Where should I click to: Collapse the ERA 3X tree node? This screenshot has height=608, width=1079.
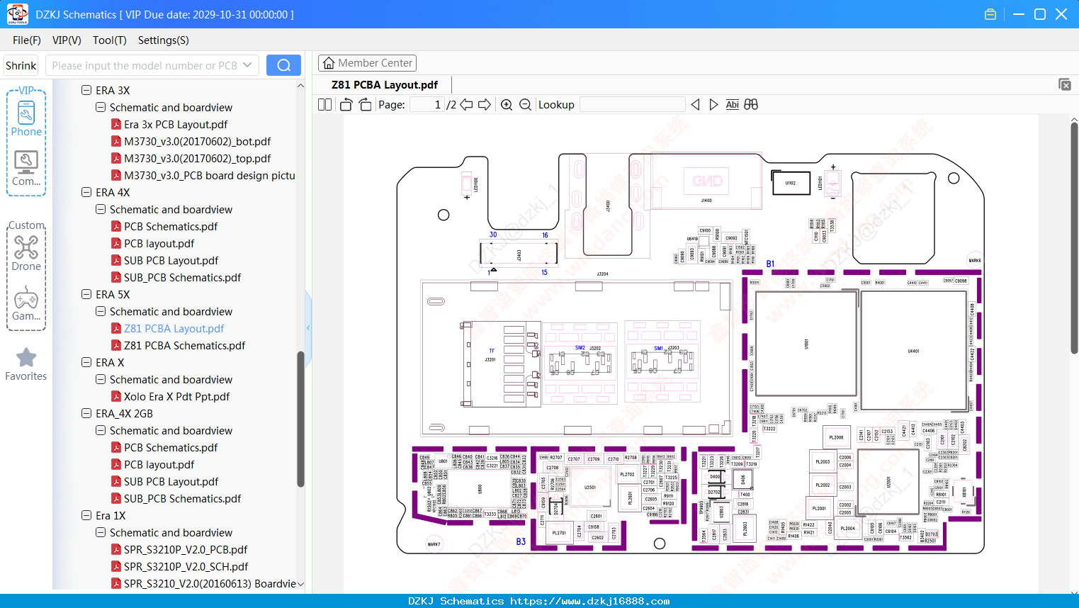tap(86, 90)
